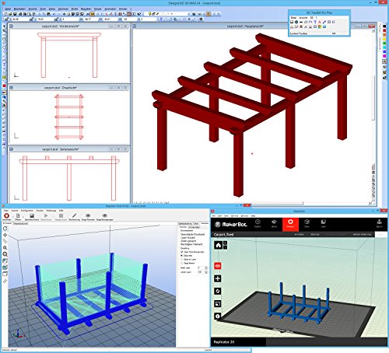Toggle the travel moves checkbox in Repetier panel
The image size is (389, 353).
click(x=182, y=252)
